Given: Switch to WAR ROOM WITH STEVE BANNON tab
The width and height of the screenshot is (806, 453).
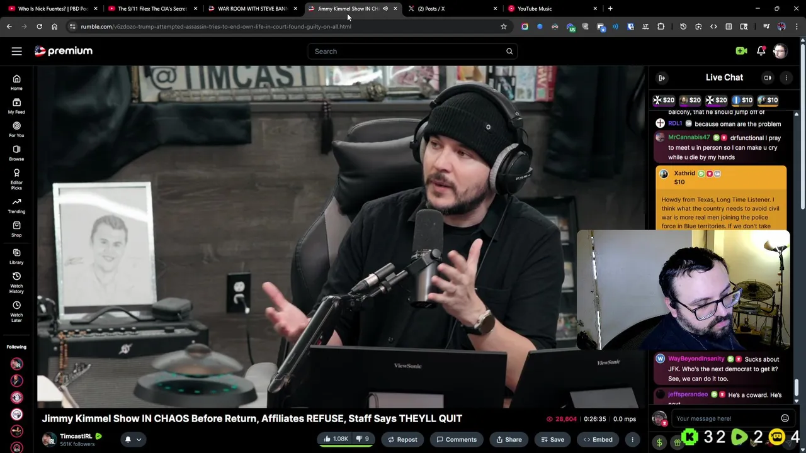Looking at the screenshot, I should pyautogui.click(x=252, y=9).
